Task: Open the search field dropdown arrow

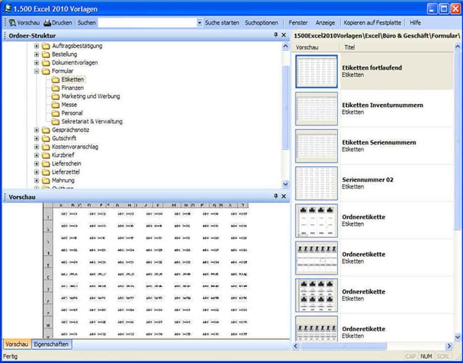Action: (x=200, y=23)
